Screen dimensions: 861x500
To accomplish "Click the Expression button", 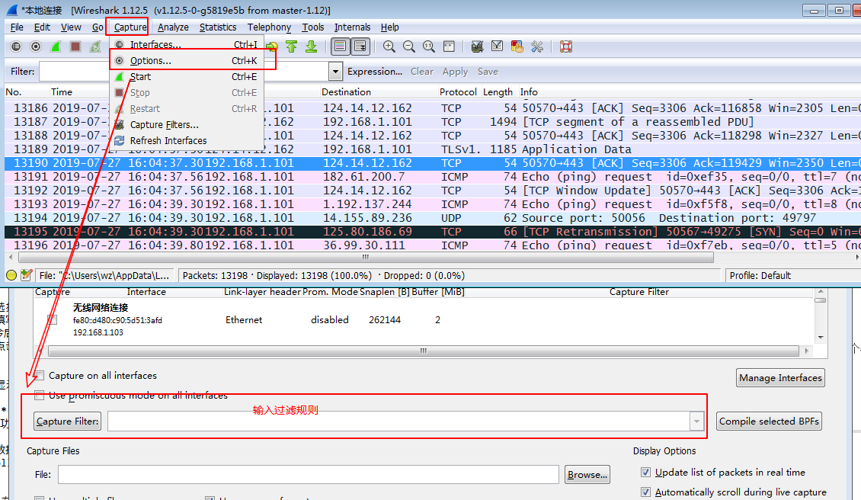I will pos(374,72).
